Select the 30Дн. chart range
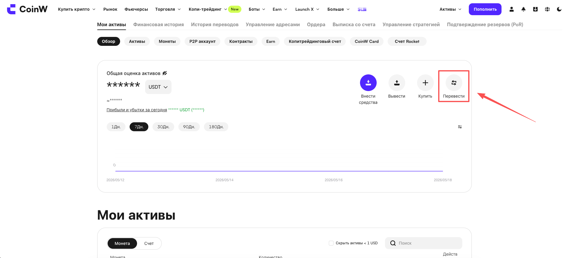The image size is (569, 258). pos(163,127)
